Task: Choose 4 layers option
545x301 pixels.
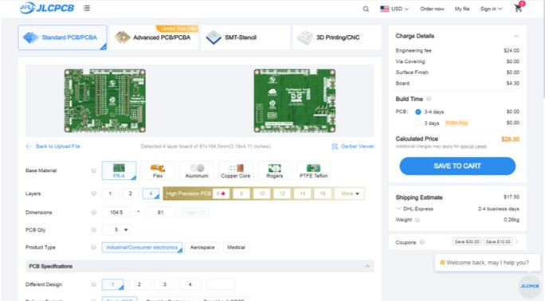Action: [x=151, y=193]
